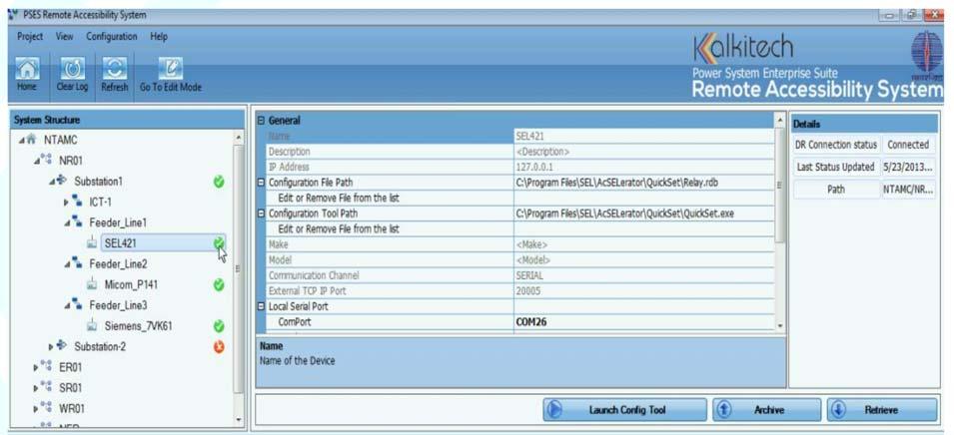
Task: Collapse Configuration Tool Path property group
Action: (x=261, y=214)
